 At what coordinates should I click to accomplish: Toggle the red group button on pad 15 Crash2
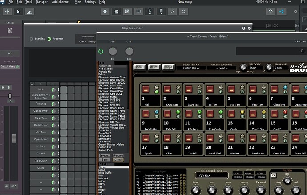285,112
